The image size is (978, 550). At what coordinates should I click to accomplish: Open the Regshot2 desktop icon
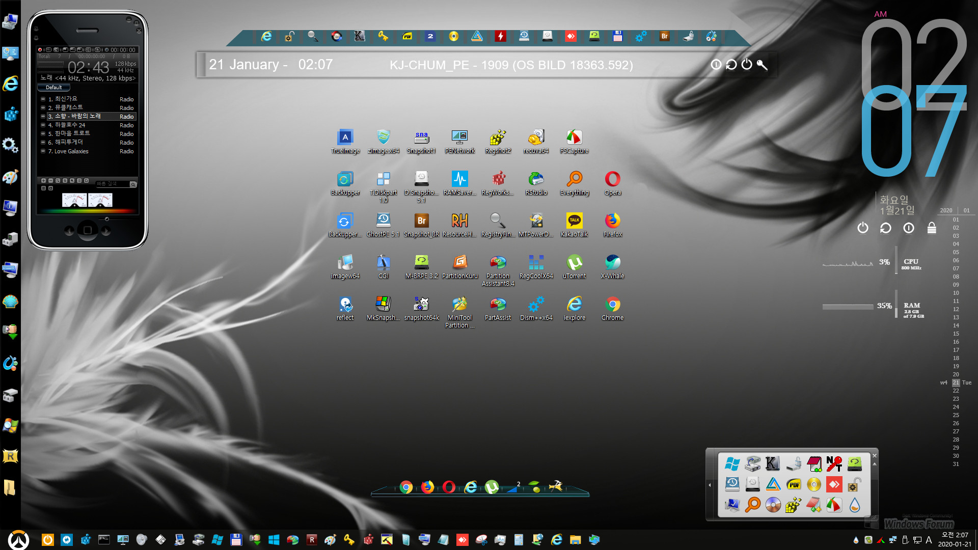point(498,141)
